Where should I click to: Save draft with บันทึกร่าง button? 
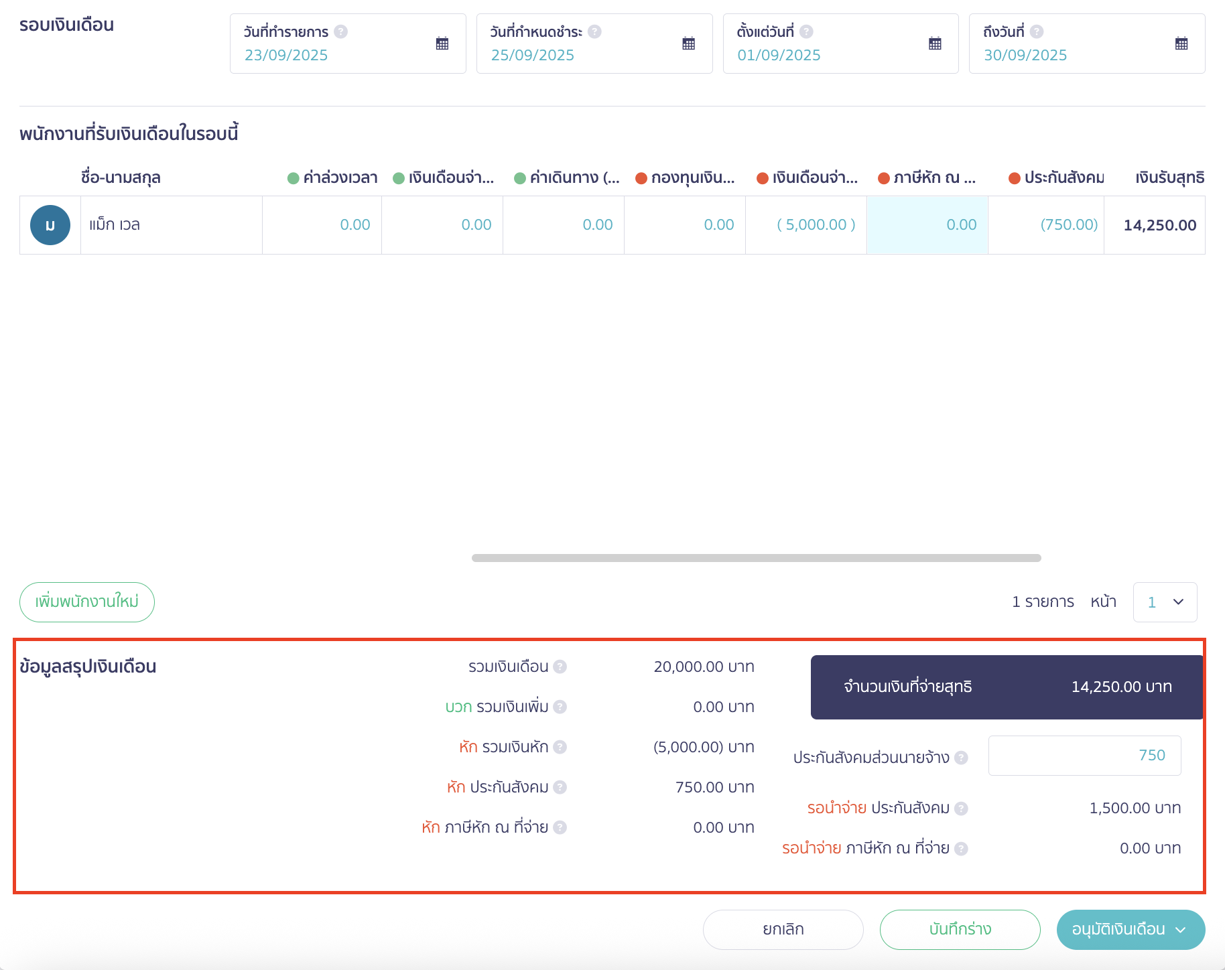click(x=960, y=930)
